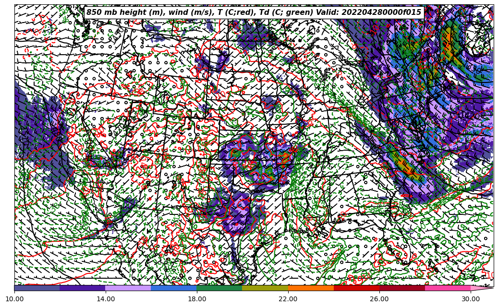The image size is (498, 307).
Task: Select the green 18–20 colorbar segment
Action: (x=219, y=288)
